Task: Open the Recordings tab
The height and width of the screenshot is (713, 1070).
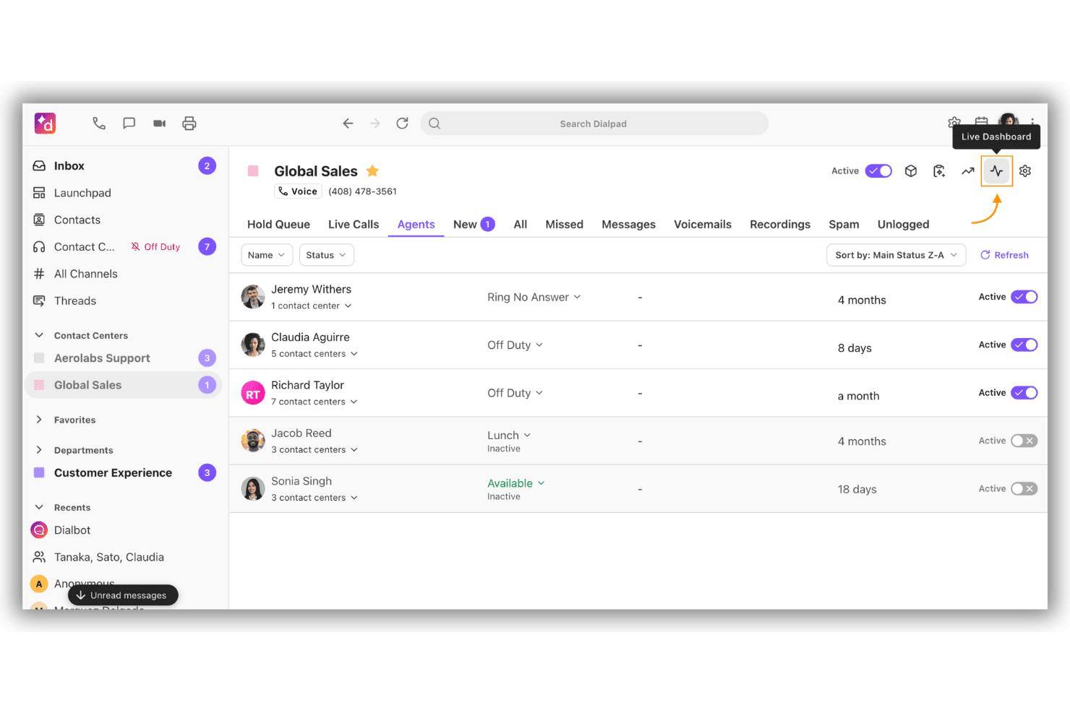Action: click(x=780, y=225)
